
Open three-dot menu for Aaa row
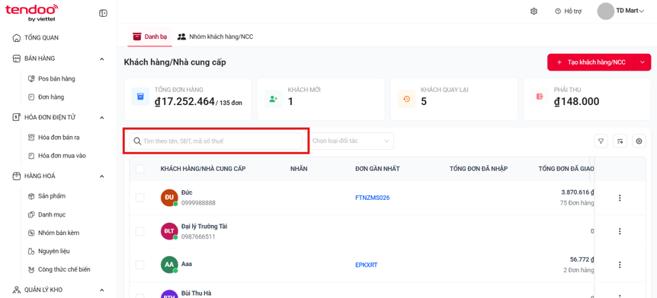point(620,265)
